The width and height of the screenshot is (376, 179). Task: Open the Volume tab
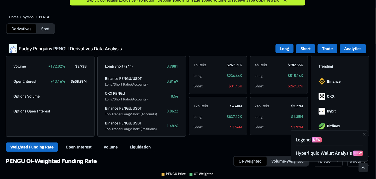click(111, 147)
